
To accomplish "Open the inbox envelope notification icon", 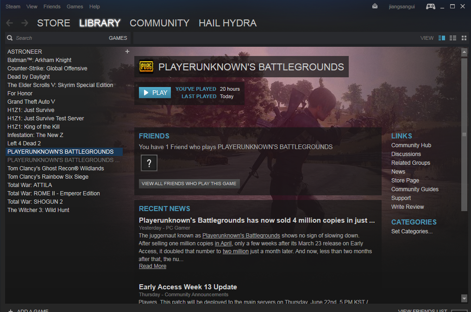I will (x=375, y=6).
